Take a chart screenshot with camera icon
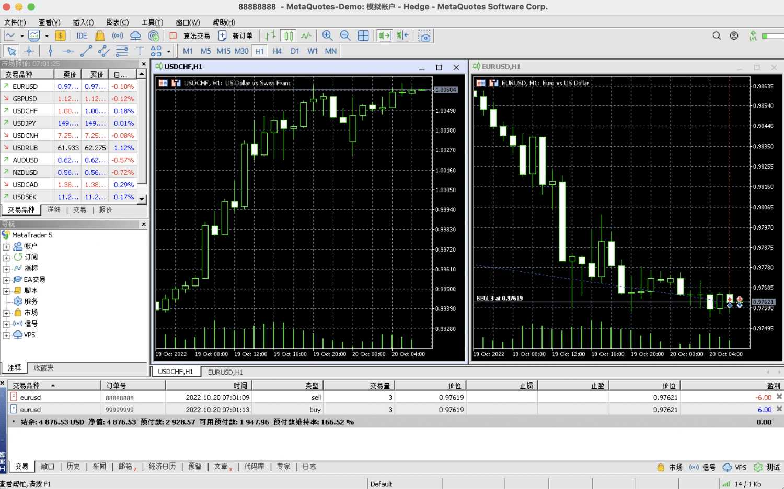This screenshot has height=489, width=784. tap(425, 36)
